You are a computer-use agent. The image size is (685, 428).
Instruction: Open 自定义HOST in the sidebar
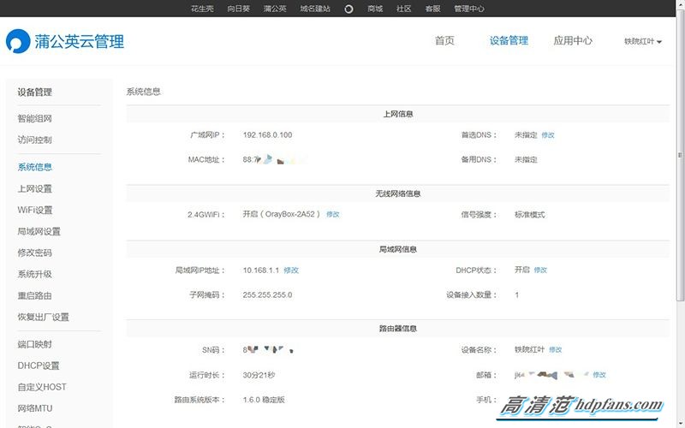(42, 387)
